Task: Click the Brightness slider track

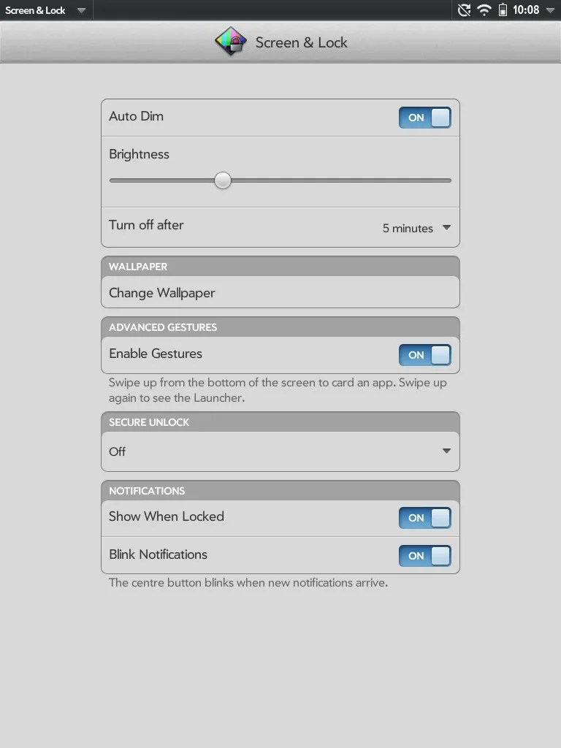Action: click(222, 180)
